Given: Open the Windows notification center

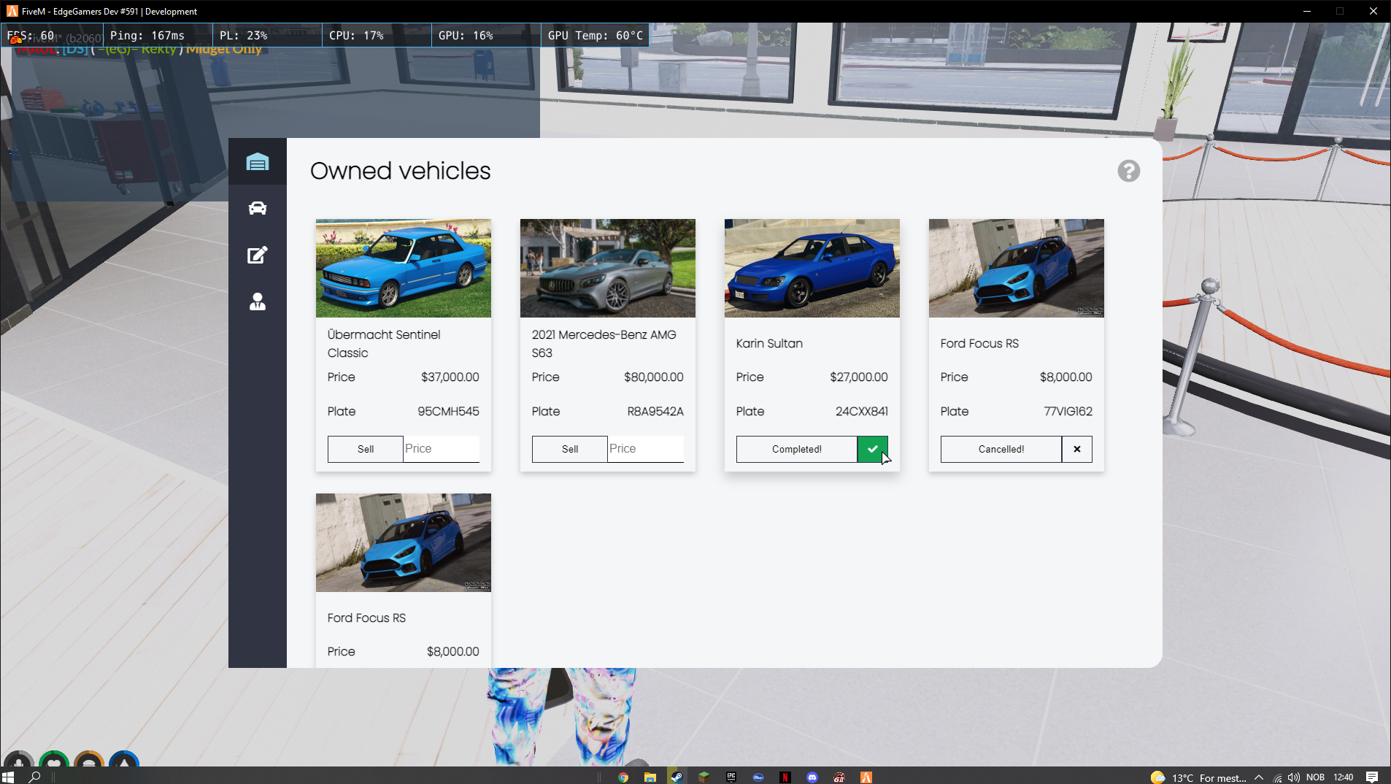Looking at the screenshot, I should [1372, 777].
